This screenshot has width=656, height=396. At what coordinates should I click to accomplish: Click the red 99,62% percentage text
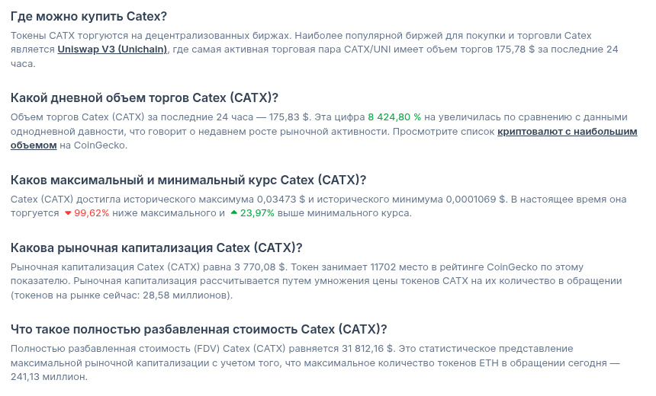(92, 213)
